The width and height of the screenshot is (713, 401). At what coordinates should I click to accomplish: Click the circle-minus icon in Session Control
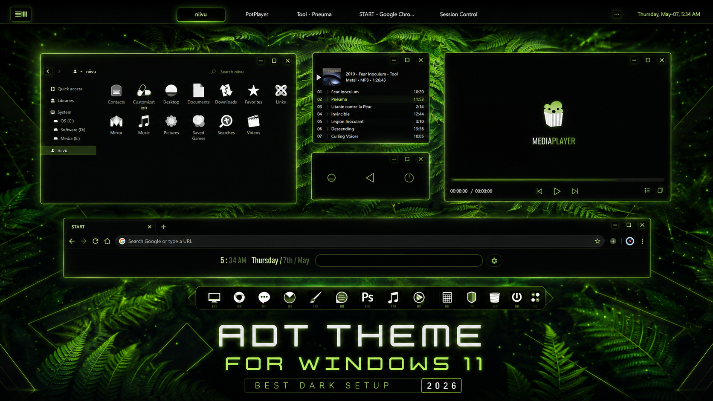(331, 178)
